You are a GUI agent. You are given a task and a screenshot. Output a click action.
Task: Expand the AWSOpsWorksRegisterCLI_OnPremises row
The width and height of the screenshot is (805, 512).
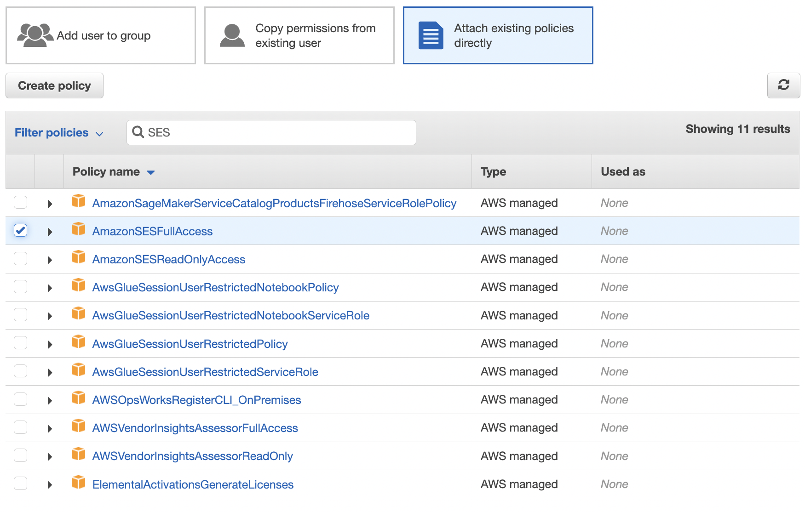tap(50, 400)
